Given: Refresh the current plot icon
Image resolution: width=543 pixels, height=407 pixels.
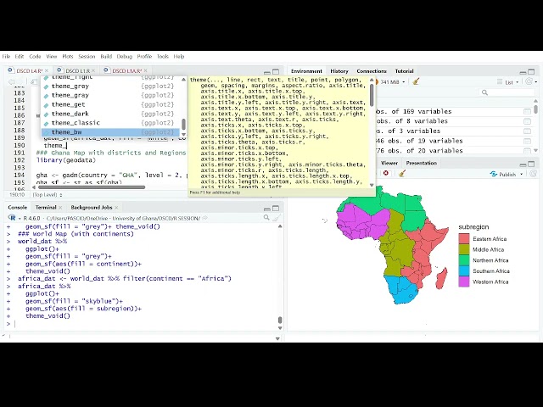Looking at the screenshot, I should tap(534, 173).
